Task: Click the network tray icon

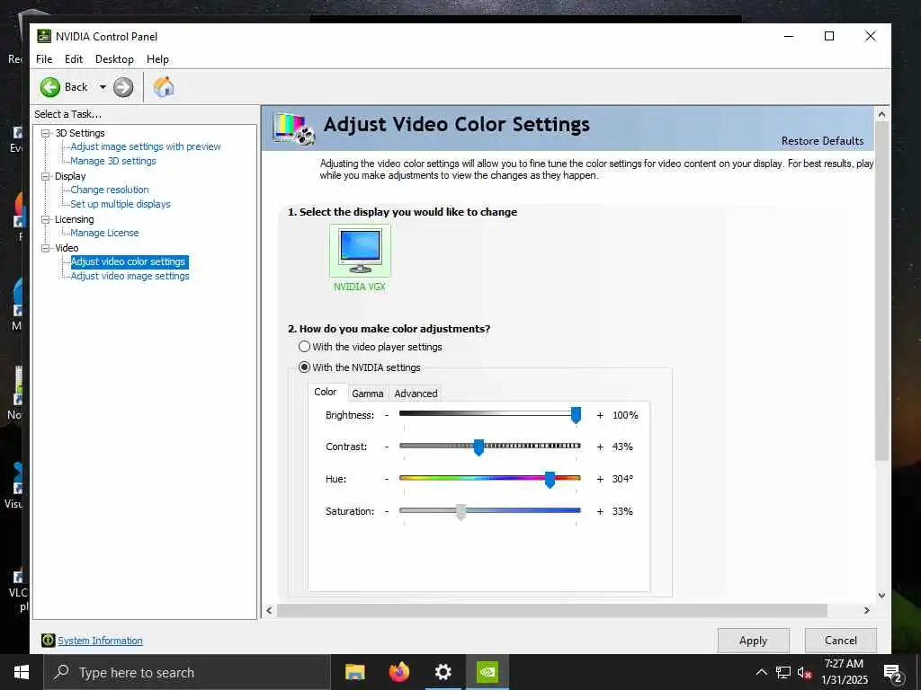Action: point(783,672)
